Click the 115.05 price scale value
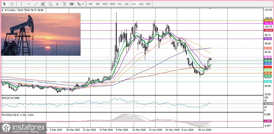The image size is (274, 134). pyautogui.click(x=268, y=10)
